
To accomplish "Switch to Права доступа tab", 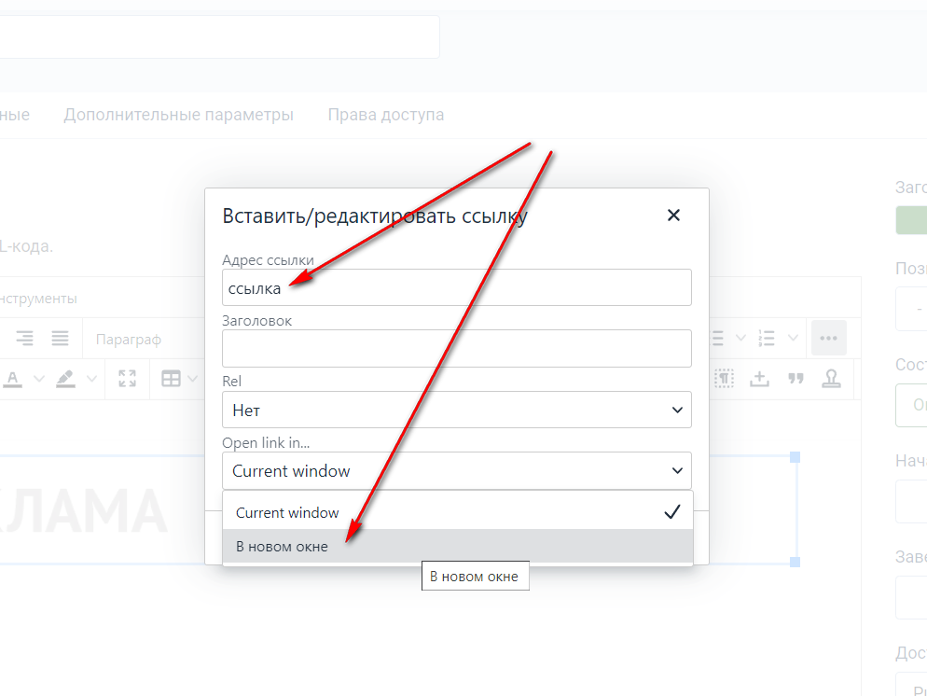I will point(385,115).
